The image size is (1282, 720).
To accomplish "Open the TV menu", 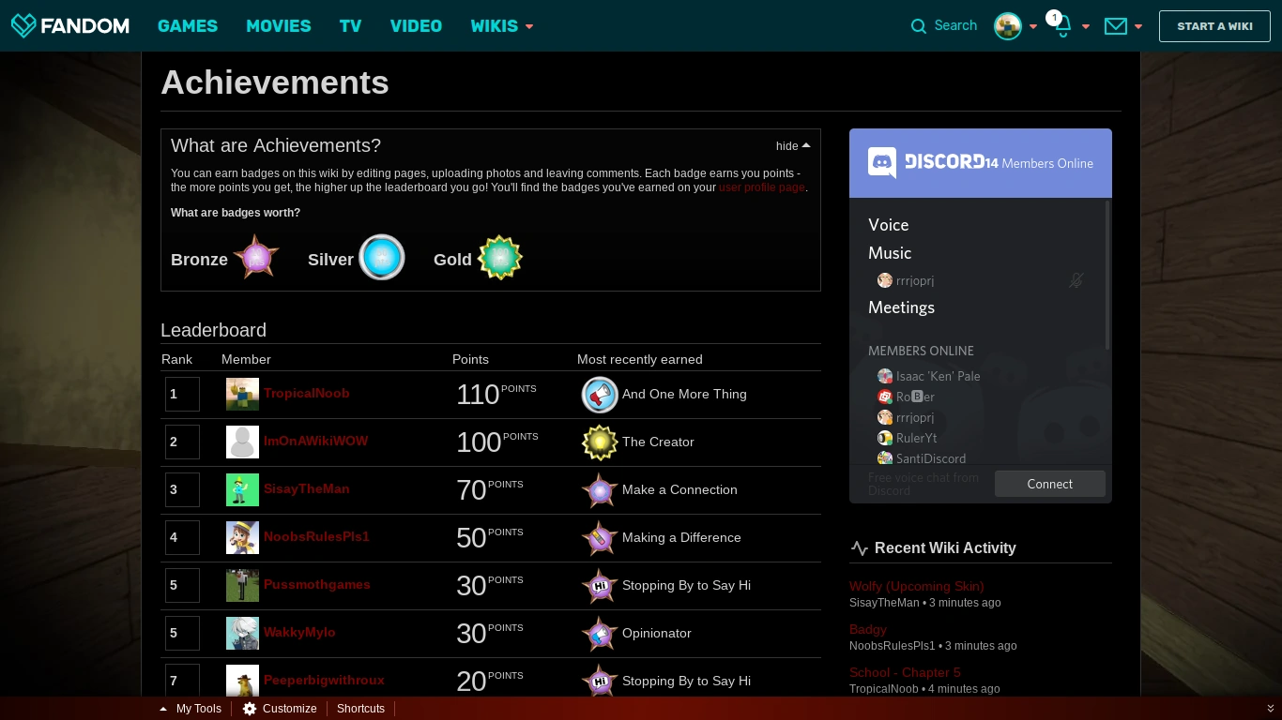I will click(351, 26).
